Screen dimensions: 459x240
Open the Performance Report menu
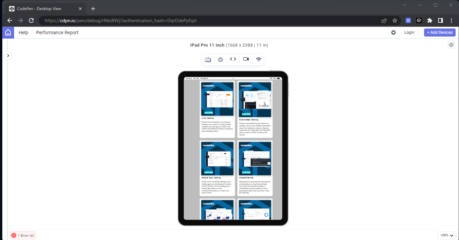(x=57, y=33)
